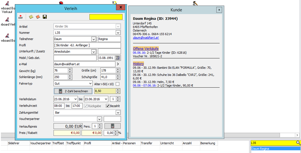Click the Bemerkung column header
This screenshot has width=301, height=153.
(209, 143)
